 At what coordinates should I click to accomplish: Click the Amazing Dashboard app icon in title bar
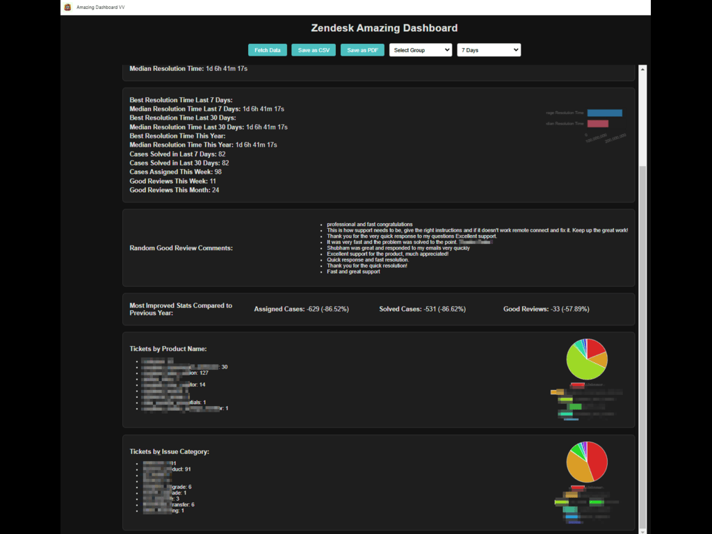[x=67, y=7]
